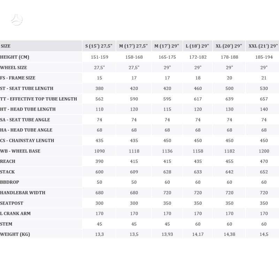
Task: Click the S (15') 27,5" column header
Action: pos(99,46)
